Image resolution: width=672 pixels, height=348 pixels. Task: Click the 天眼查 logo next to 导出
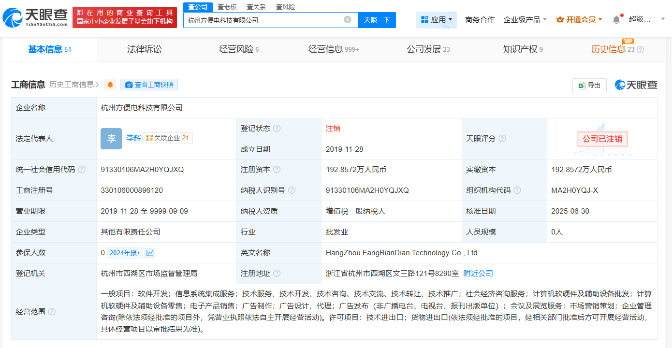pyautogui.click(x=636, y=85)
